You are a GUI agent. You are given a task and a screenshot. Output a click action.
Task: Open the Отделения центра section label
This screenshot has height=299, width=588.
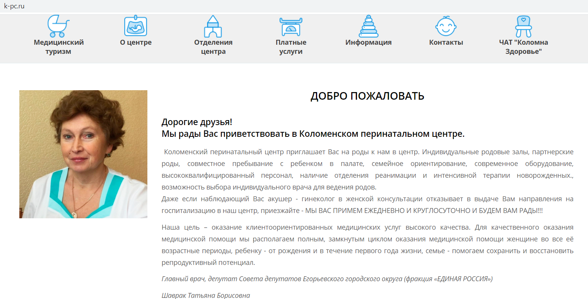(214, 46)
